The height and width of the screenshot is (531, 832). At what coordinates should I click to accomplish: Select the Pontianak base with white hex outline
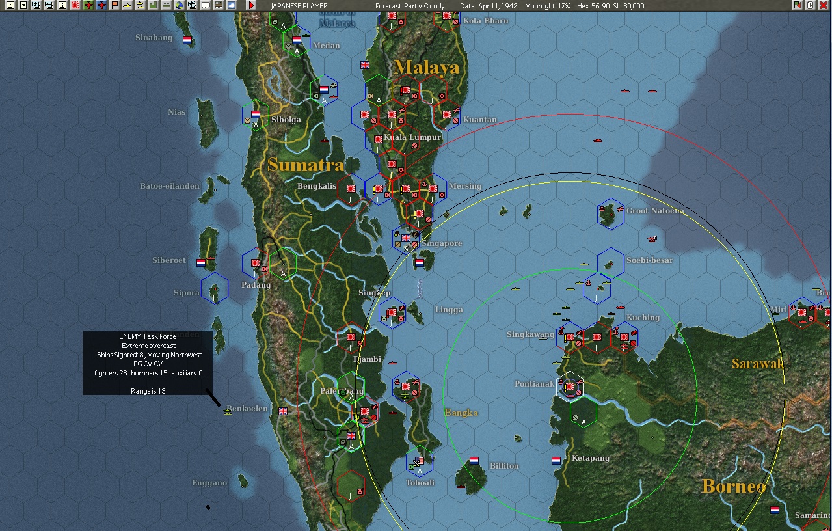(570, 387)
